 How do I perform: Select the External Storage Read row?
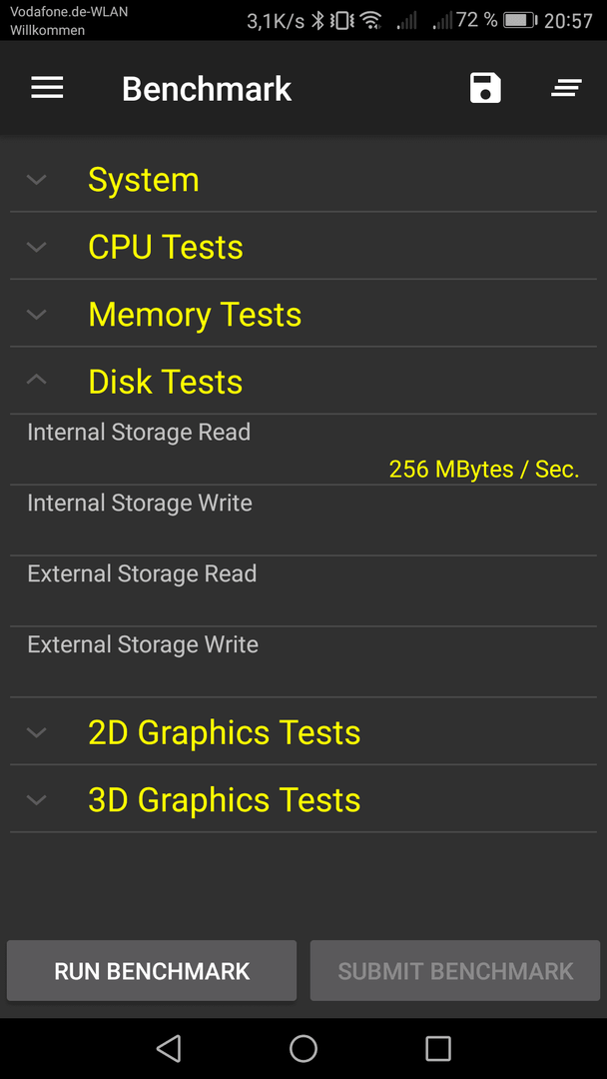point(303,591)
